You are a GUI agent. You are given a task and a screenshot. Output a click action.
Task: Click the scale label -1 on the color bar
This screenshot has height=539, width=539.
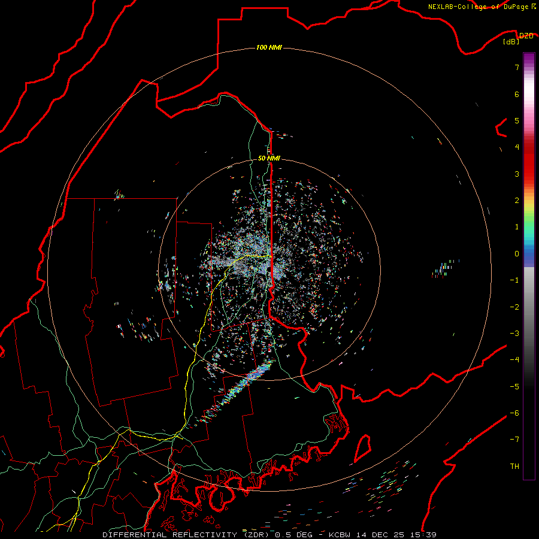514,280
